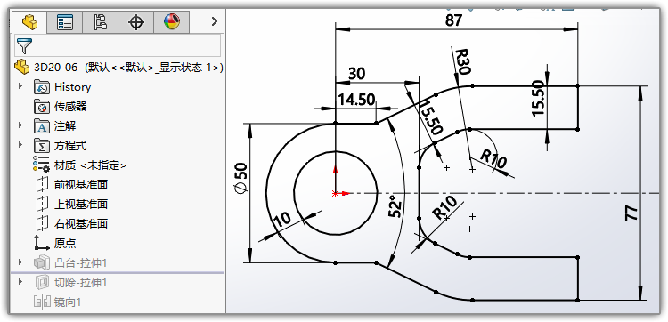The image size is (668, 322).
Task: Click the 上视基准面 plane icon
Action: pyautogui.click(x=42, y=205)
